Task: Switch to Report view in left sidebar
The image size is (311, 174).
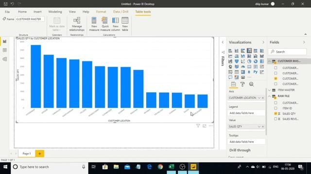Action: tap(5, 42)
